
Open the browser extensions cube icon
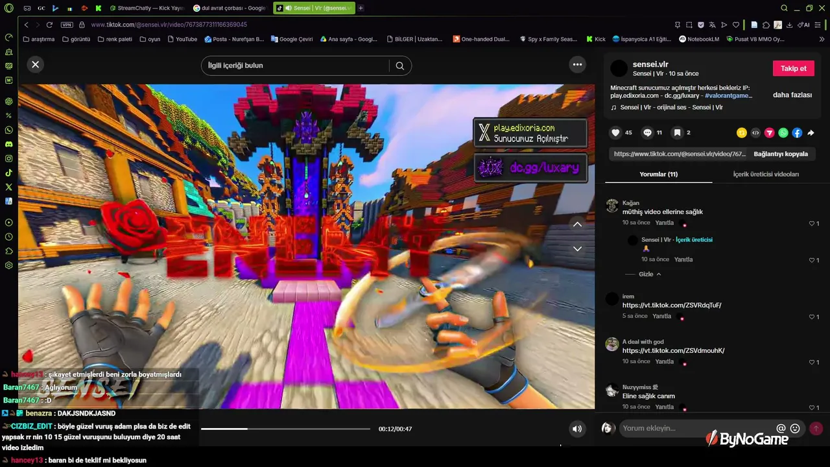pyautogui.click(x=766, y=25)
